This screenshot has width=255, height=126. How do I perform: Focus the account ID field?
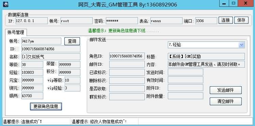click(51, 49)
